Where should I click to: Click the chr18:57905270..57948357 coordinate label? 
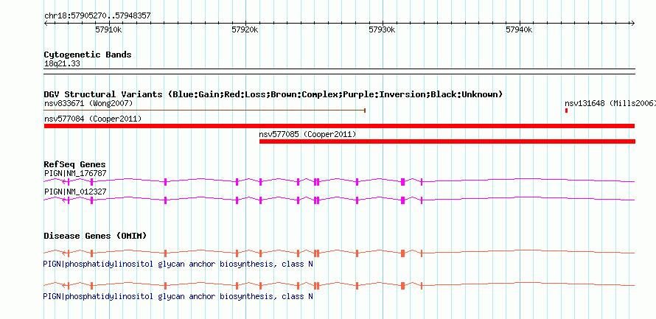point(97,16)
